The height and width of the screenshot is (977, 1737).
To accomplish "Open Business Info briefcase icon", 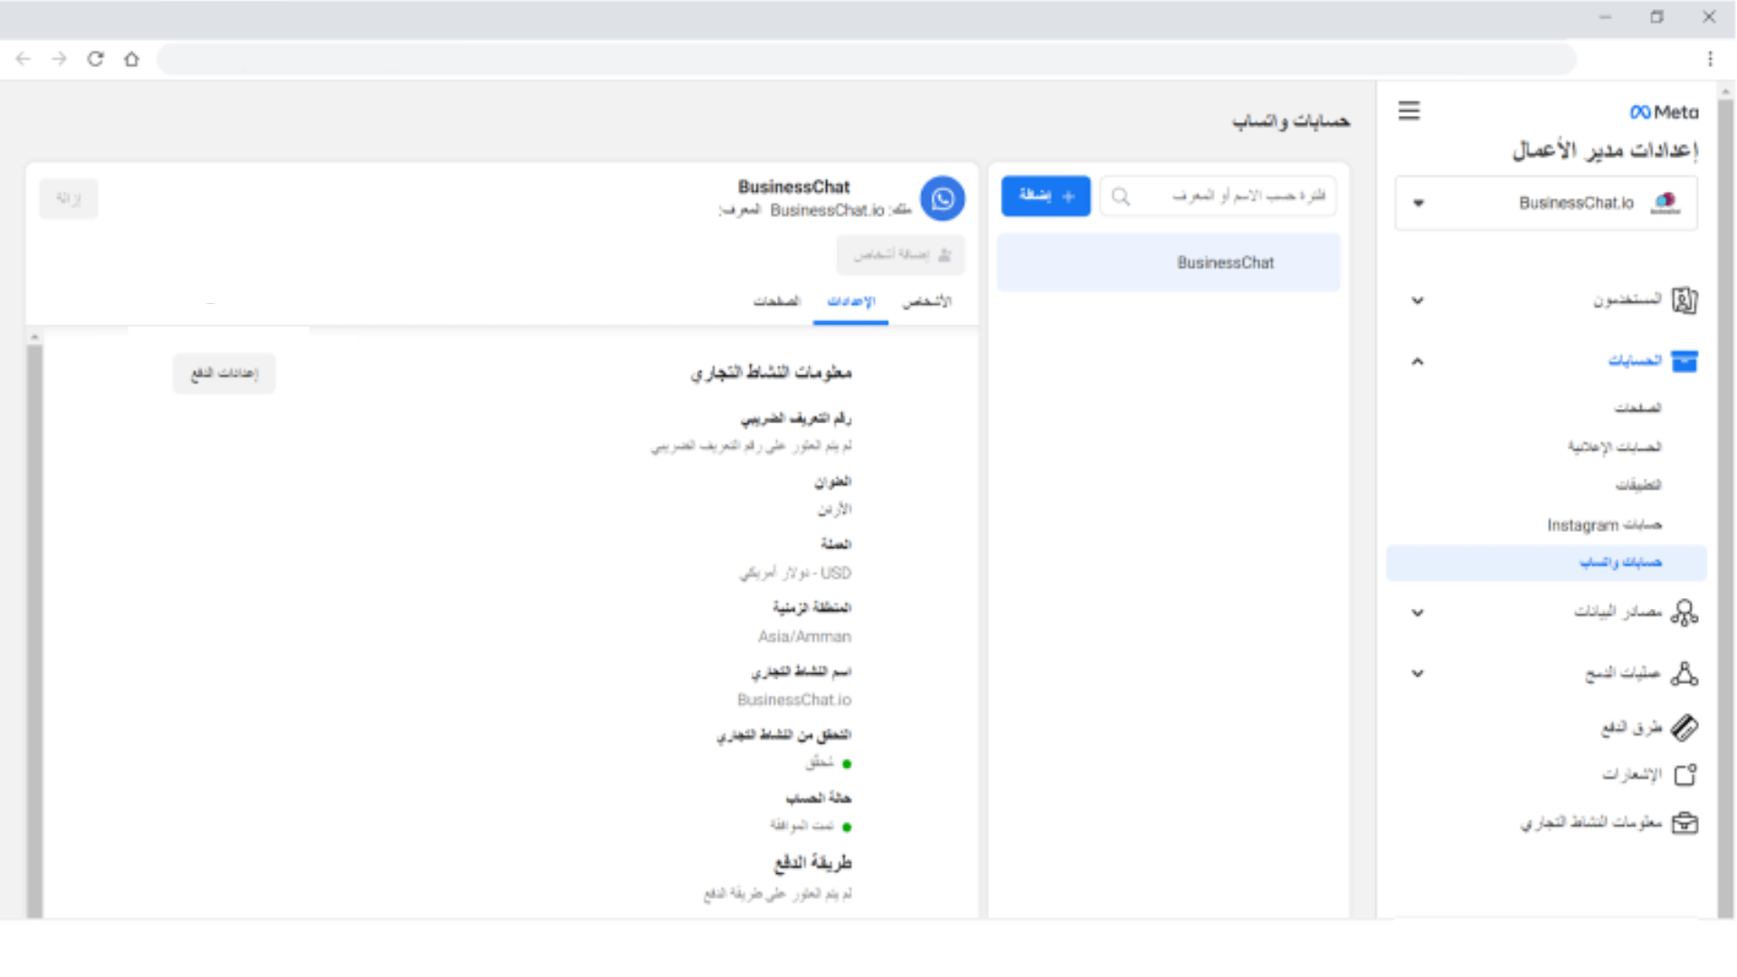I will (1684, 823).
